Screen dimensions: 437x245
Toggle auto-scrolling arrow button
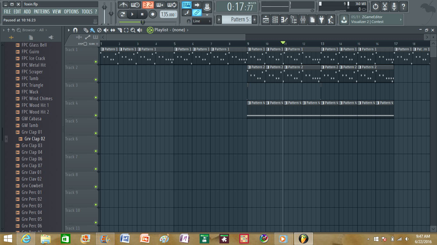point(197,5)
